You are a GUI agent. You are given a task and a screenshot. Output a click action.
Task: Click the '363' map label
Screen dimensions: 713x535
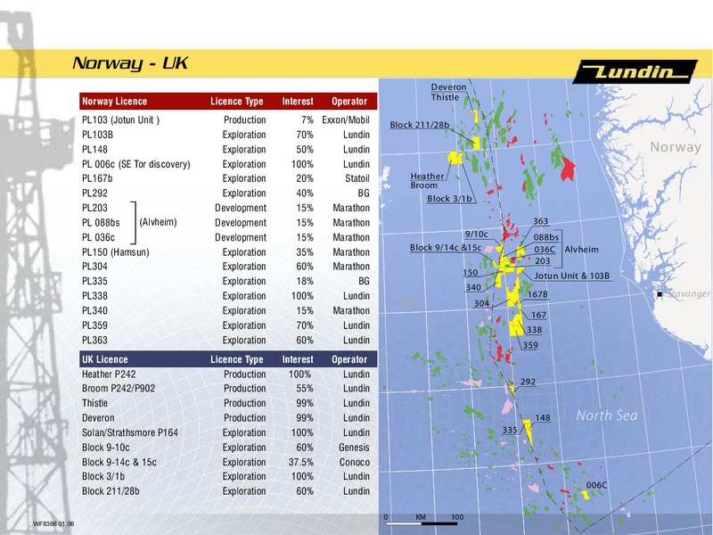pos(541,221)
